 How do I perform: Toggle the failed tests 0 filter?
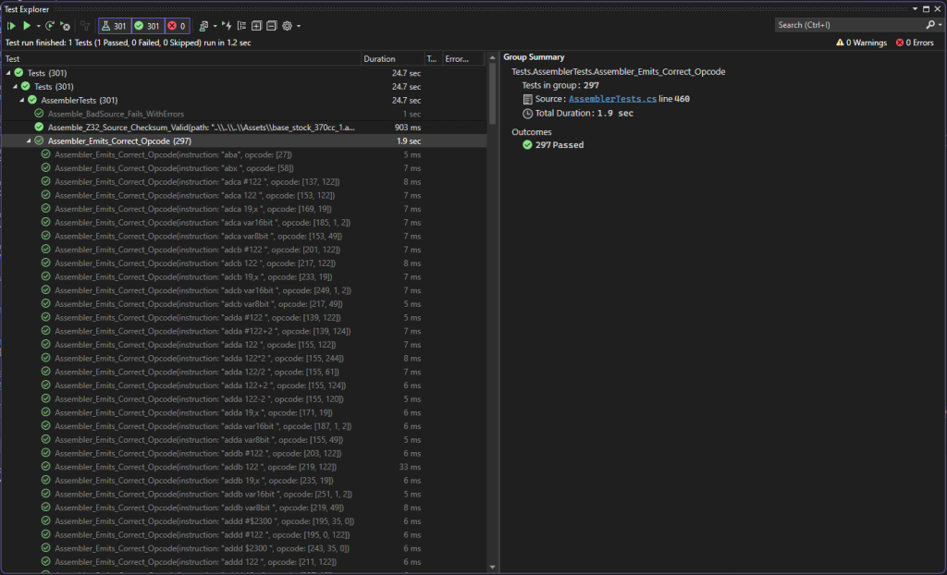177,26
